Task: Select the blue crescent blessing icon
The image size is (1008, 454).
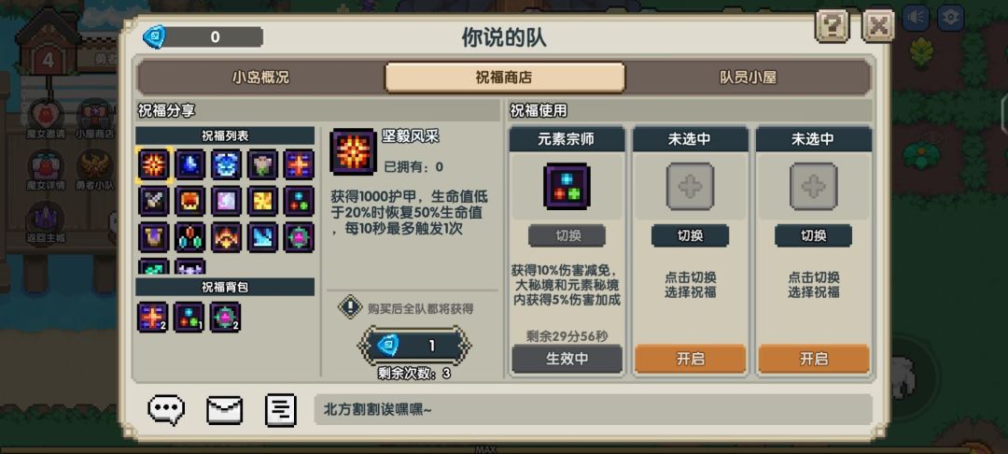Action: click(x=190, y=164)
